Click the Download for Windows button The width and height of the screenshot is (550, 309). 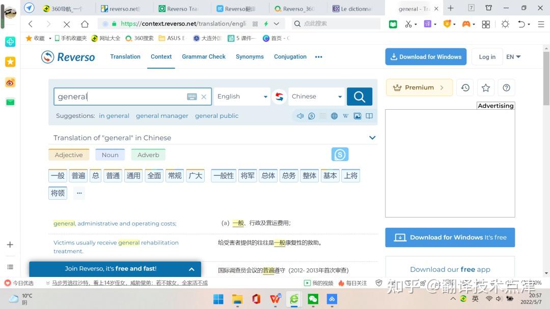tap(426, 56)
